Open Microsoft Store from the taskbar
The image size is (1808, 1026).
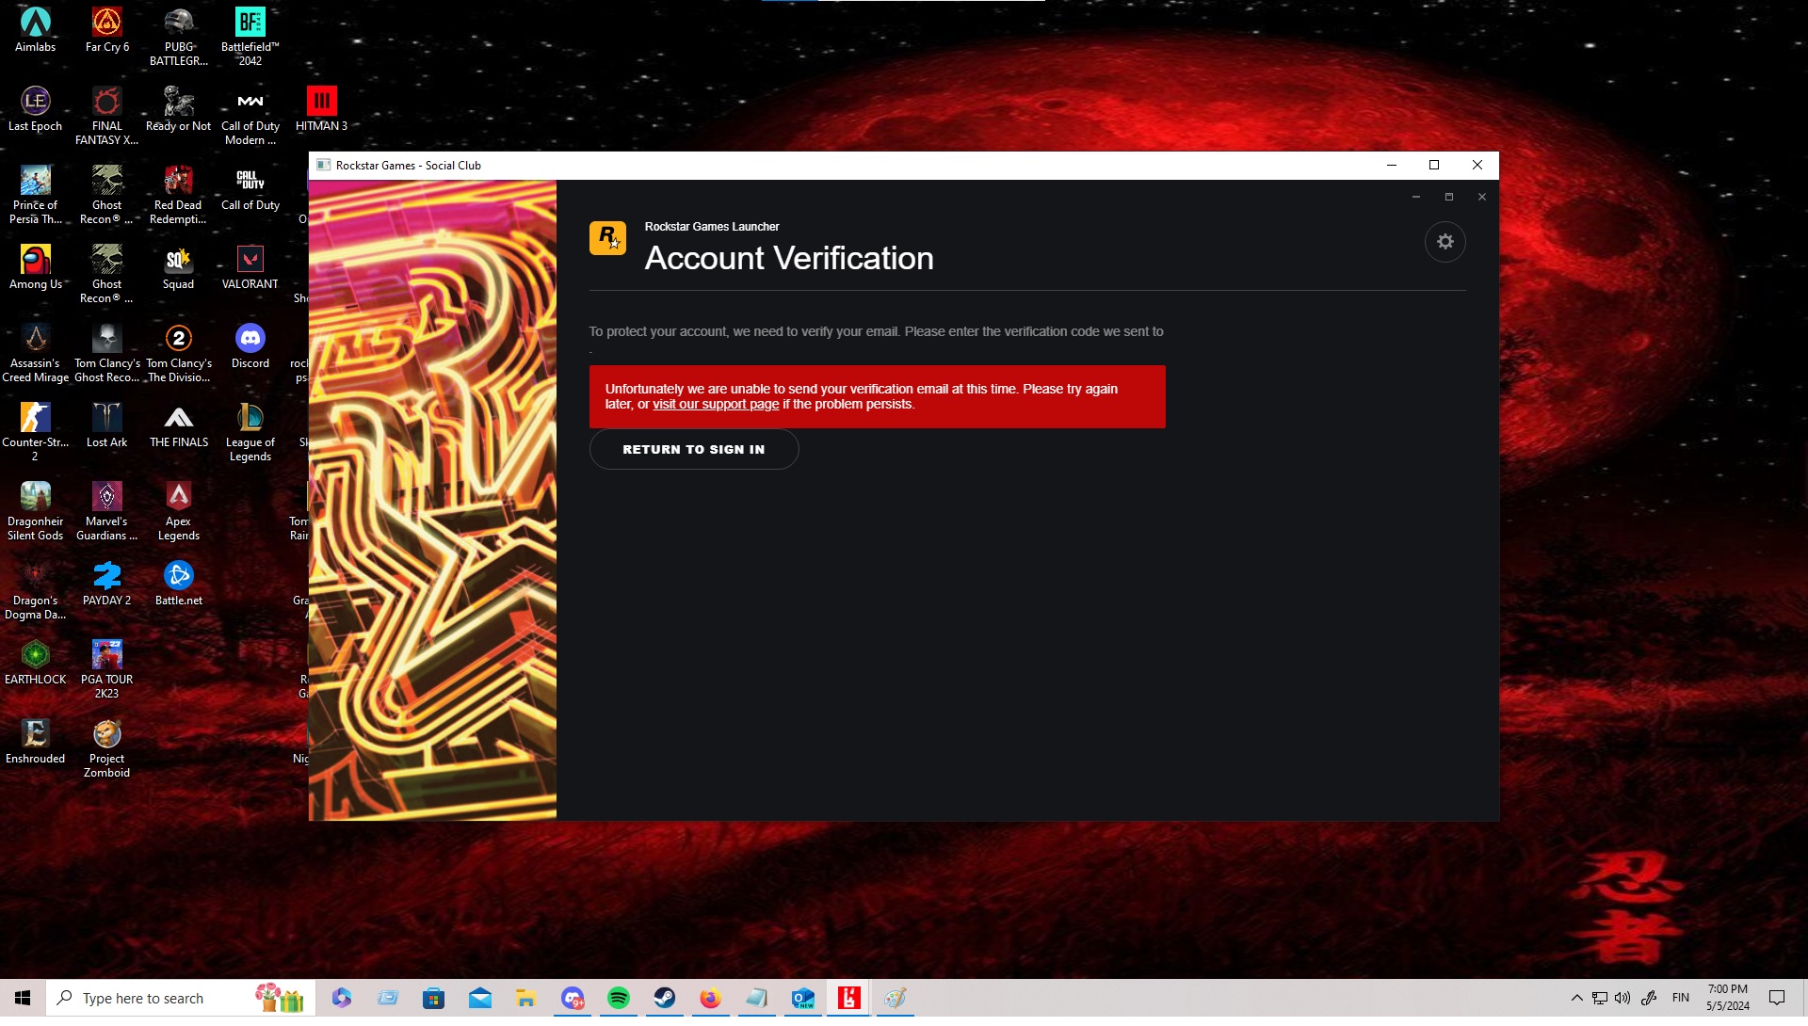point(434,998)
